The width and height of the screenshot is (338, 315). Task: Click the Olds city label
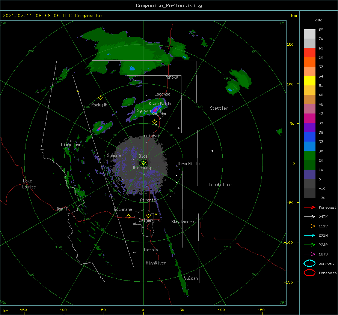143,156
